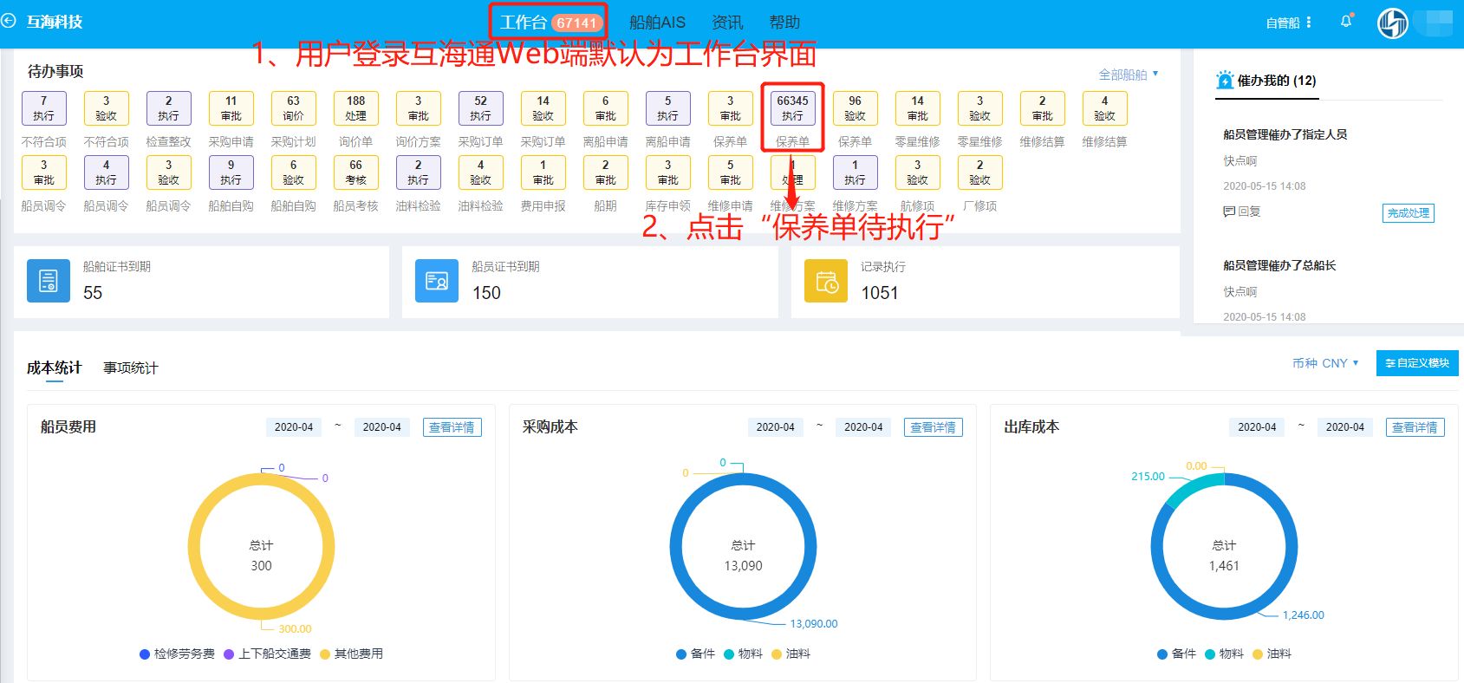The image size is (1464, 683).
Task: Click the blue 船员证书到期 ID card icon
Action: [437, 281]
